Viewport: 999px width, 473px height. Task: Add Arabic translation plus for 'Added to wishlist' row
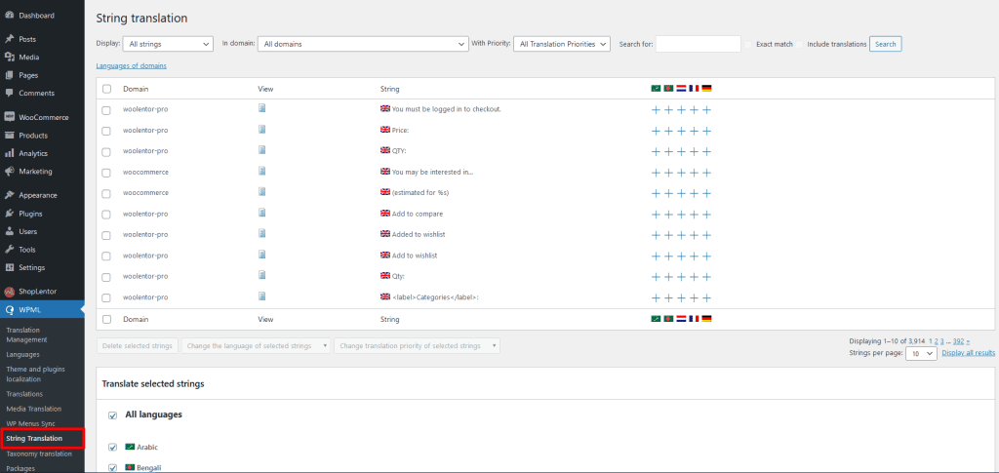tap(656, 236)
